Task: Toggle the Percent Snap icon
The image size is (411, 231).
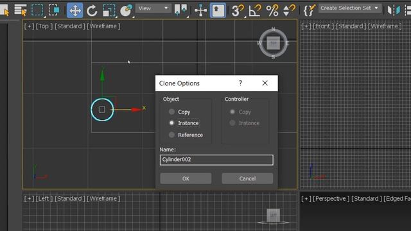Action: pyautogui.click(x=272, y=10)
